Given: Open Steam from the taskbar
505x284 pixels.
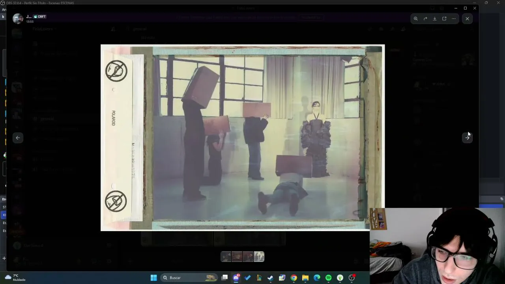Looking at the screenshot, I should click(x=270, y=278).
